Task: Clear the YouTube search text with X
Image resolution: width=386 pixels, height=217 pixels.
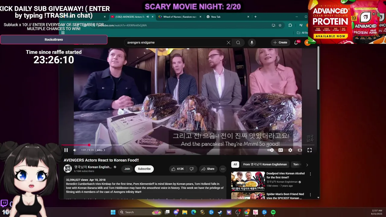Action: click(229, 42)
